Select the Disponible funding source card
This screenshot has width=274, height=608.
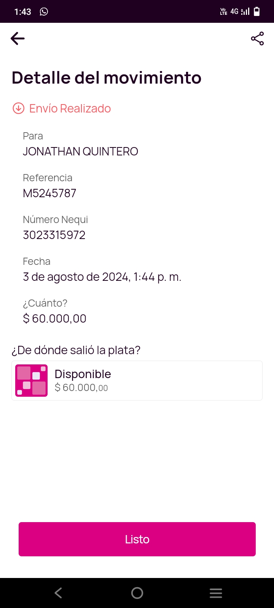coord(137,380)
